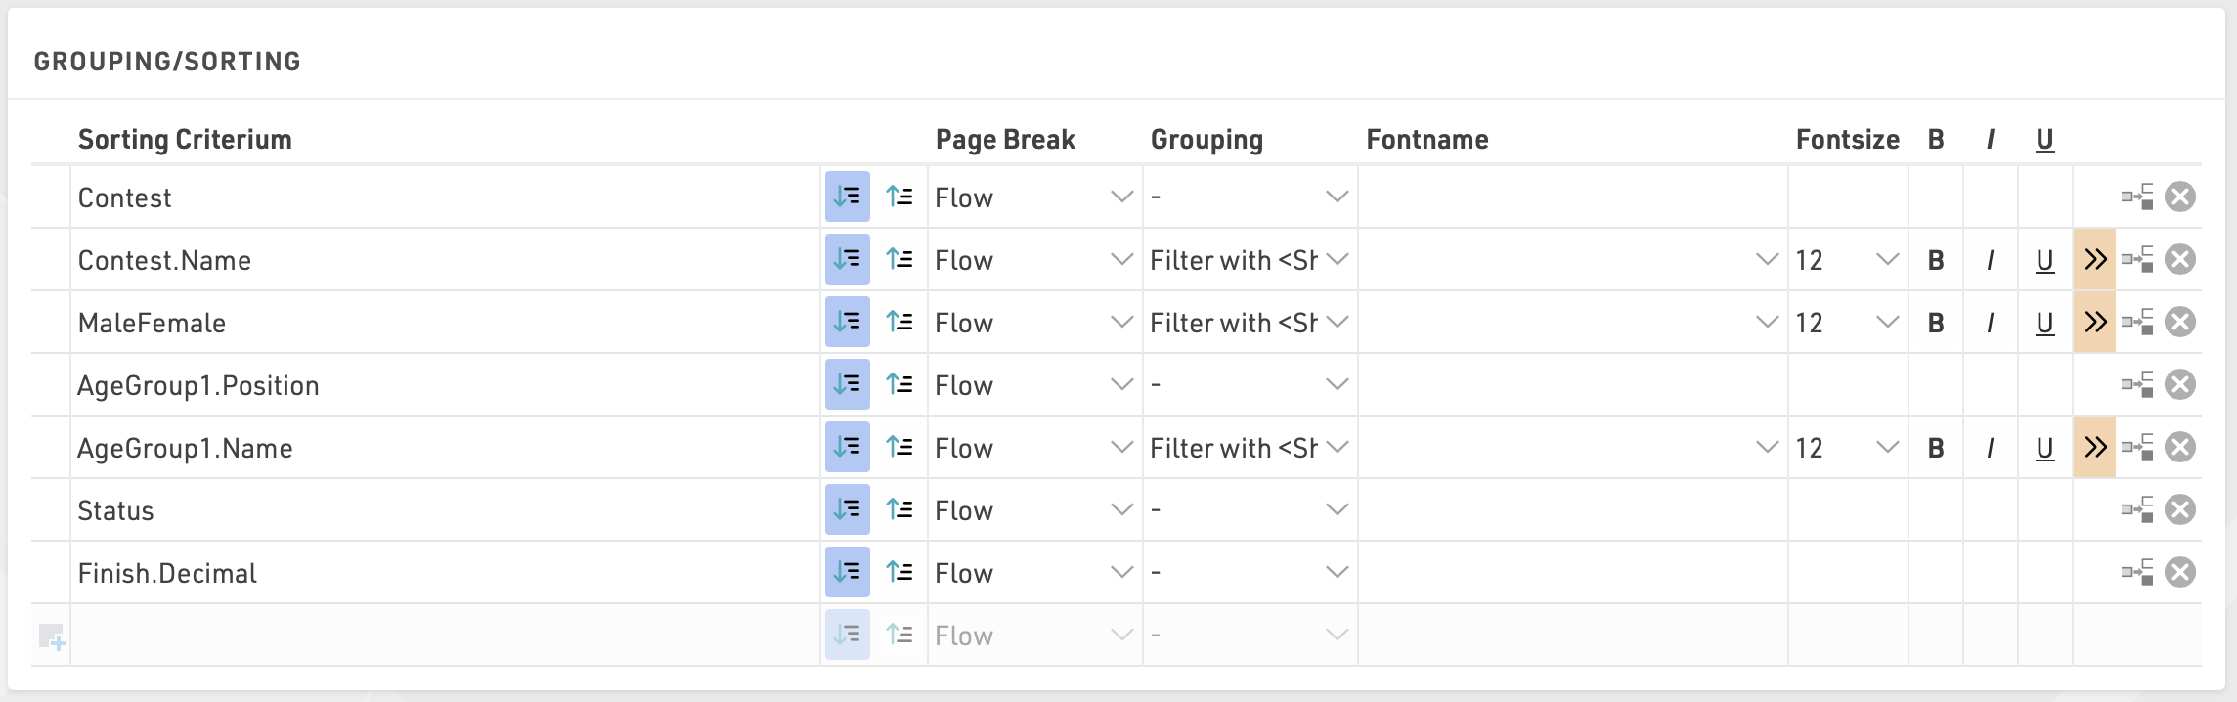Set descending sort for Contest row
2237x702 pixels.
[x=847, y=197]
